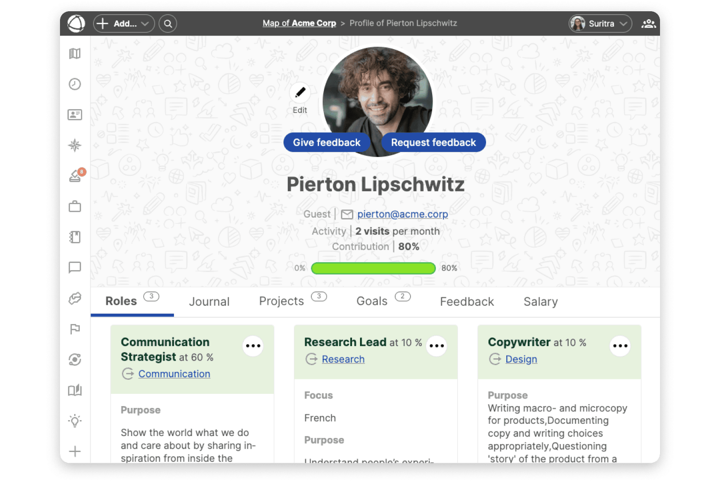Open the Suritra user dropdown

pyautogui.click(x=600, y=23)
